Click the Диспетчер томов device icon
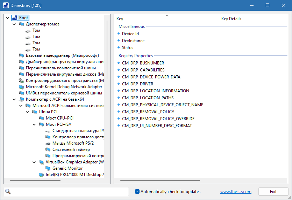 [x=21, y=24]
